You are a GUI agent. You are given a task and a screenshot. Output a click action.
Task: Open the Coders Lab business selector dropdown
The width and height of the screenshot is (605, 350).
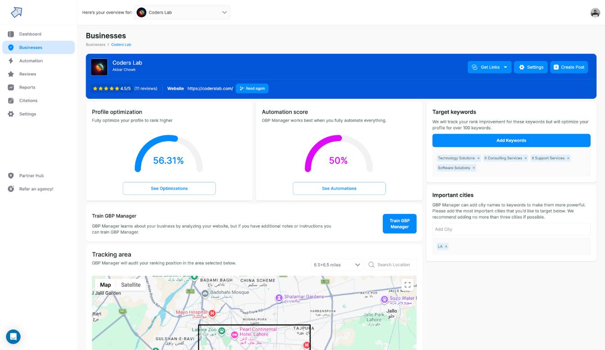coord(182,13)
